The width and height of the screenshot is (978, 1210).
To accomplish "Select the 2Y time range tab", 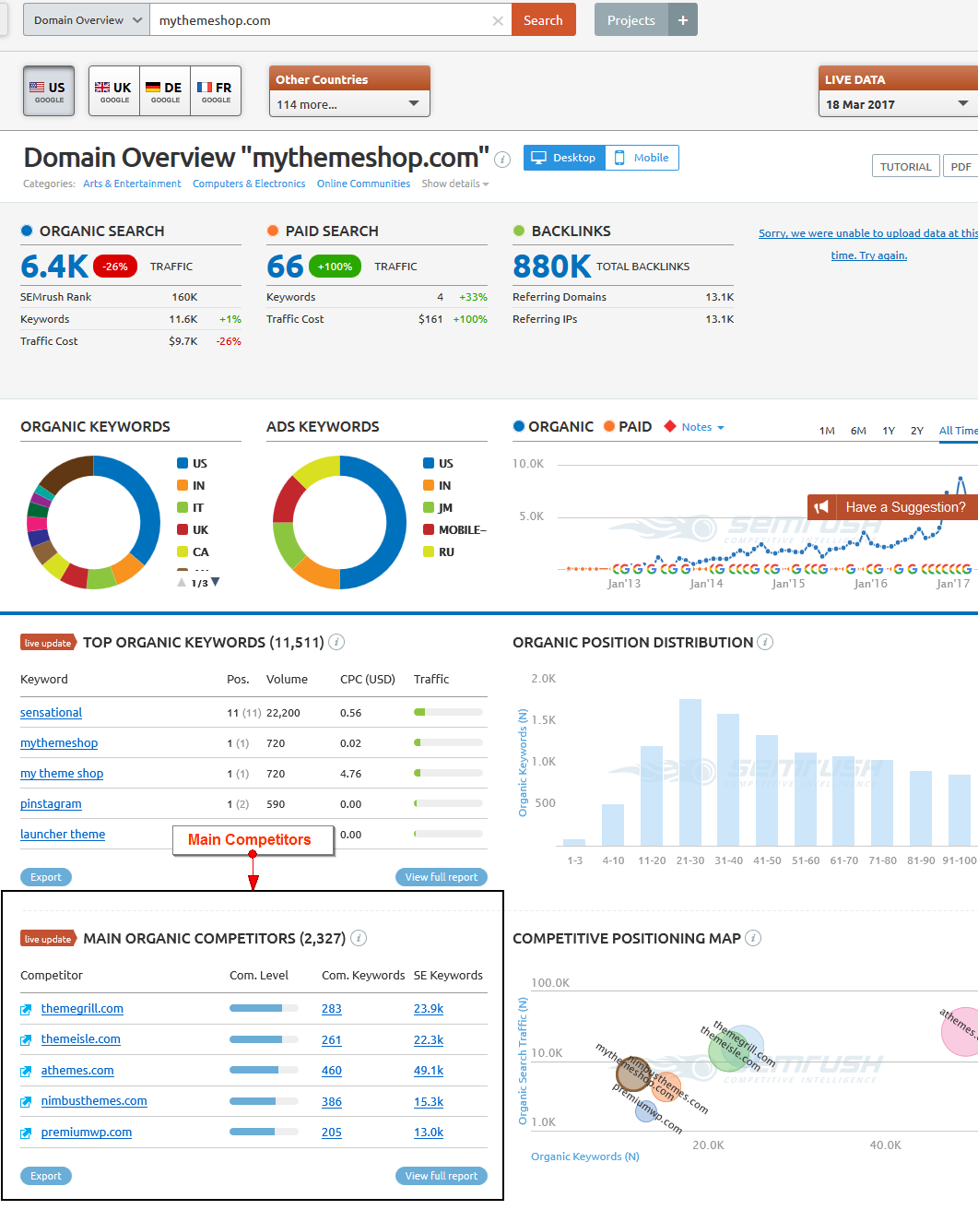I will pos(917,431).
